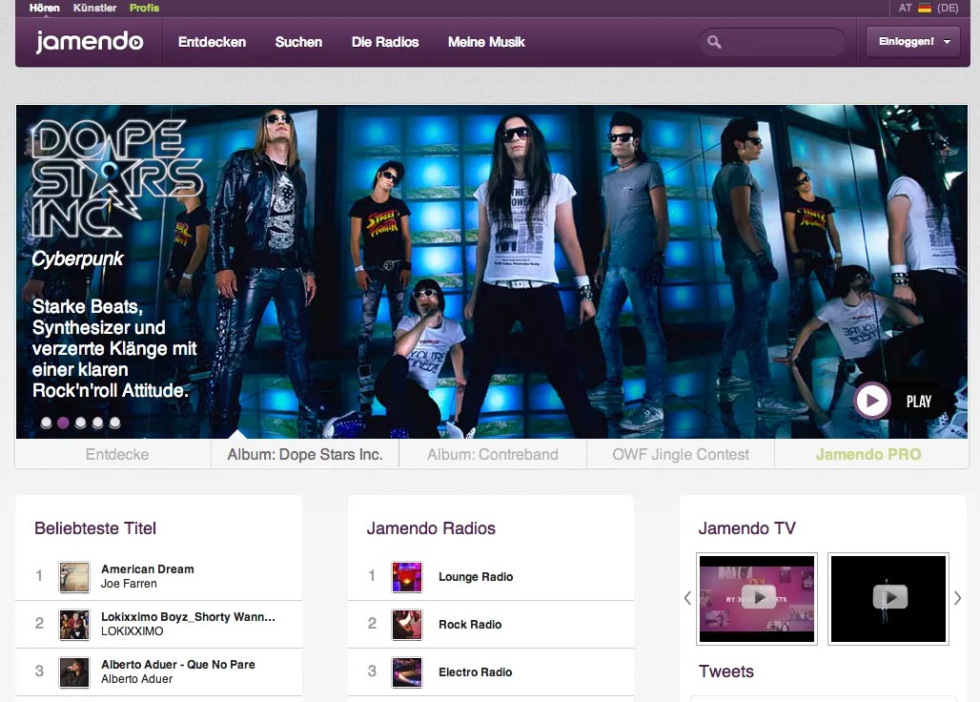Play the second Jamendo TV video
Screen dimensions: 980x702
(x=888, y=597)
